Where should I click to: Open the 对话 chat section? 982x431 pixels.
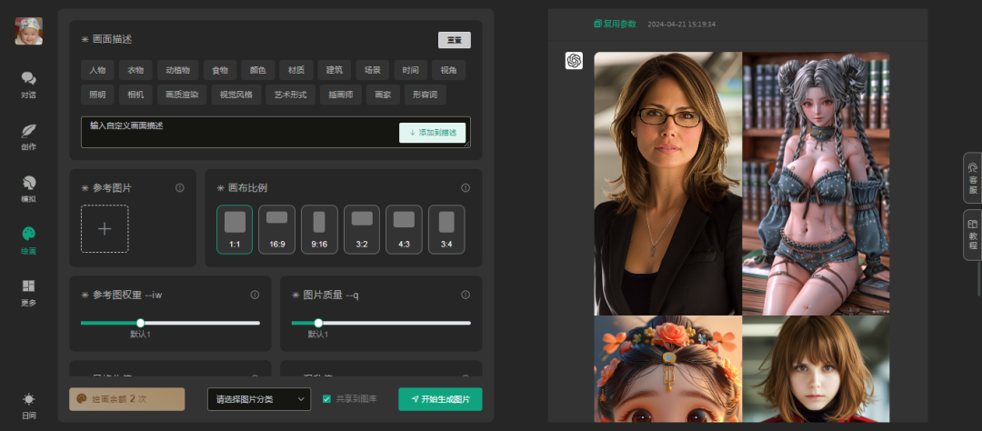pos(28,85)
